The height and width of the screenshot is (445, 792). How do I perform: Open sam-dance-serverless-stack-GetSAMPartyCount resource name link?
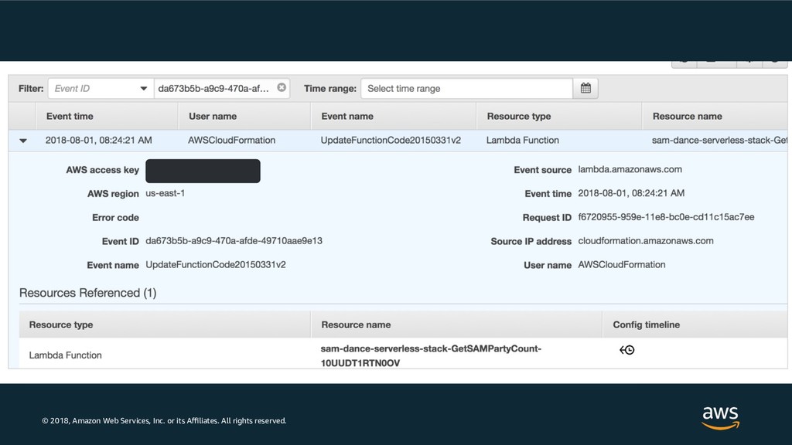click(431, 355)
